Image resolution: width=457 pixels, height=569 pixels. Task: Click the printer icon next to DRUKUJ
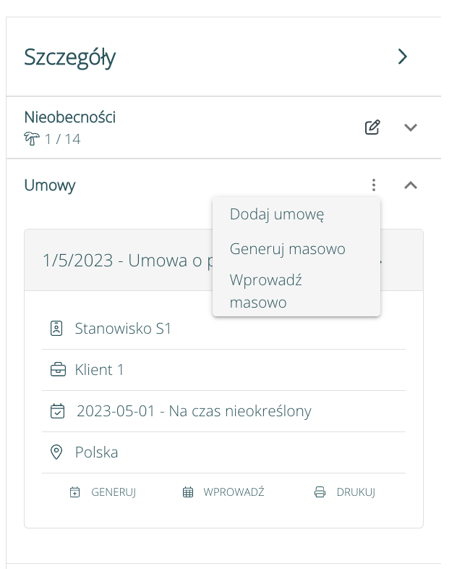click(x=320, y=492)
